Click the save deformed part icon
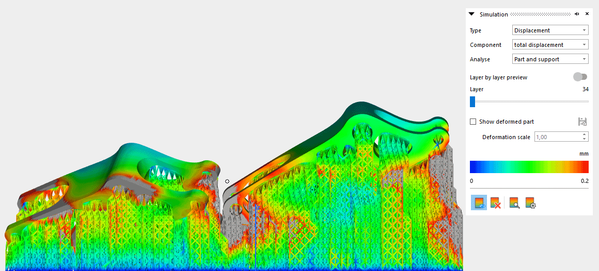Screen dimensions: 599x271 point(582,122)
